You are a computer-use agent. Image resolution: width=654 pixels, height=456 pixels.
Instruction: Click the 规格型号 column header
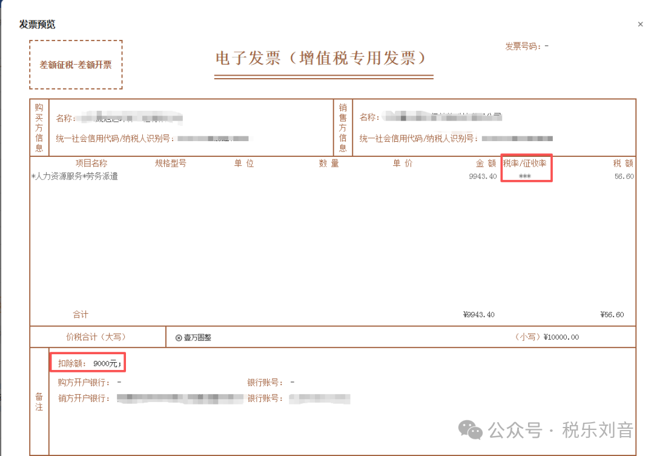click(170, 163)
